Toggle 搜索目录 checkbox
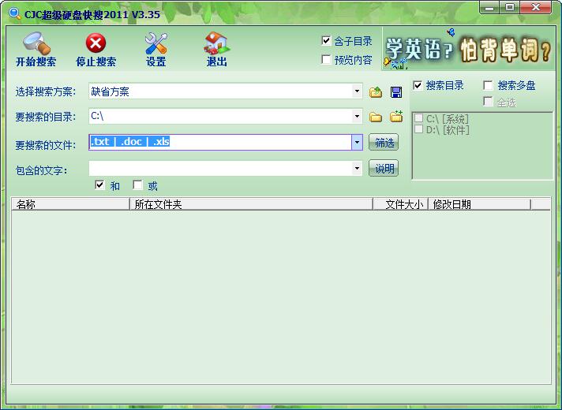 pyautogui.click(x=418, y=85)
